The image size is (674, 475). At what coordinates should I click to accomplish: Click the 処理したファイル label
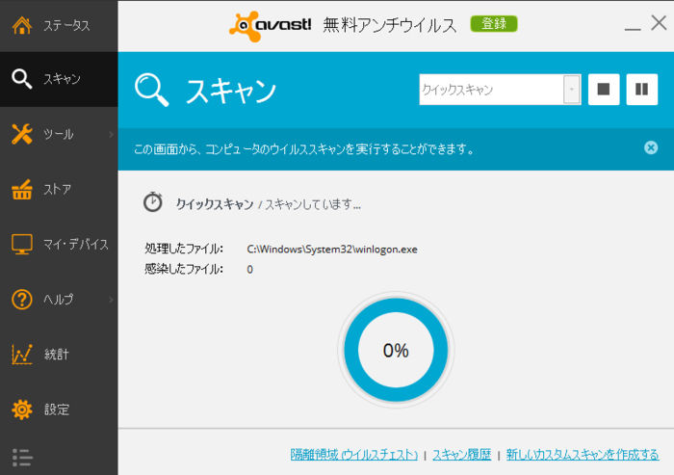[x=184, y=249]
